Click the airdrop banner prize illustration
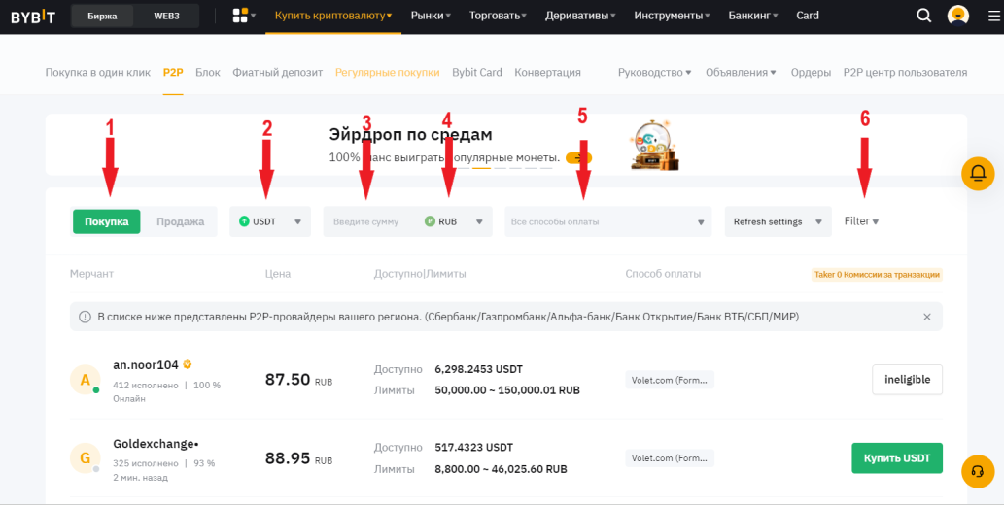The height and width of the screenshot is (505, 1004). tap(654, 146)
